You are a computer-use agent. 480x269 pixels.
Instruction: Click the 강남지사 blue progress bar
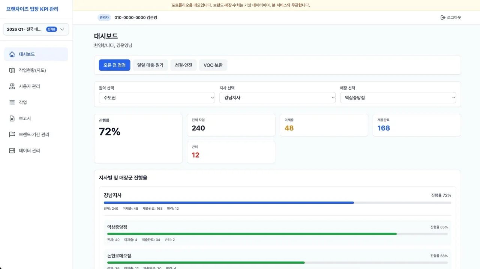277,203
